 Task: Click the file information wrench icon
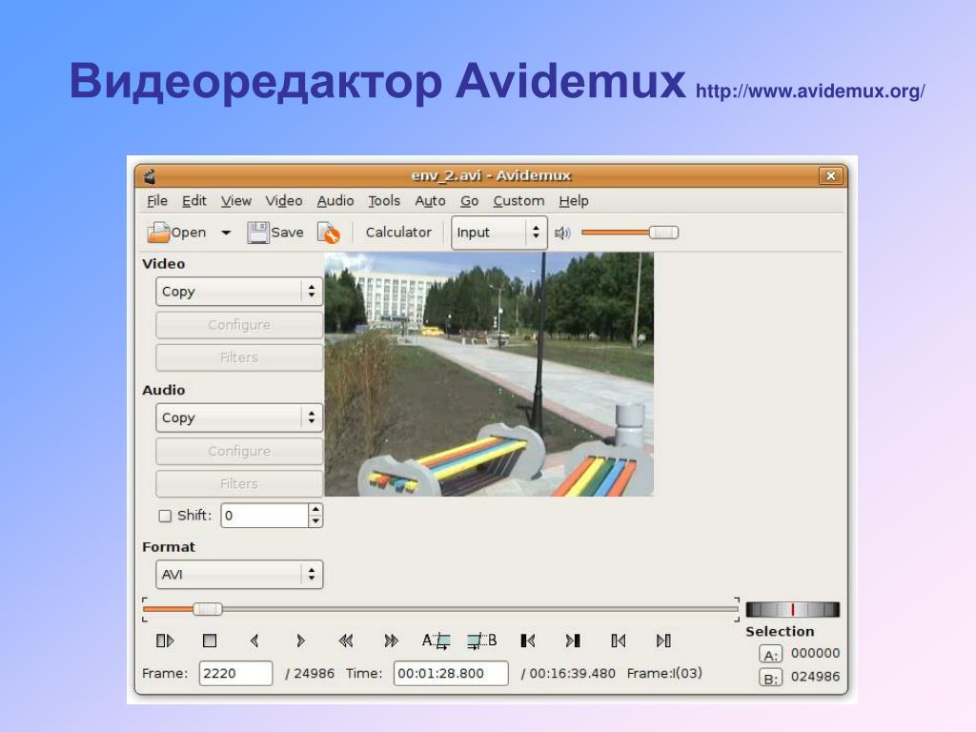(329, 233)
